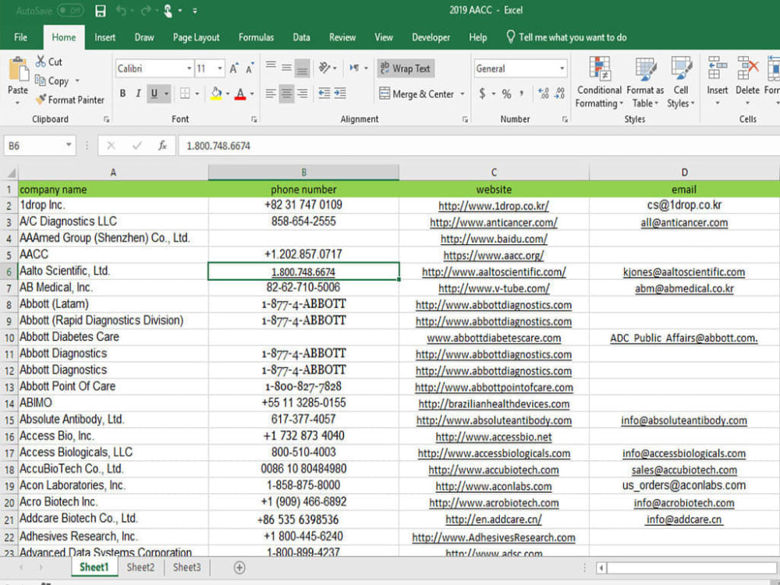Viewport: 780px width, 585px height.
Task: Click the Accounting dollar format icon
Action: (x=482, y=94)
